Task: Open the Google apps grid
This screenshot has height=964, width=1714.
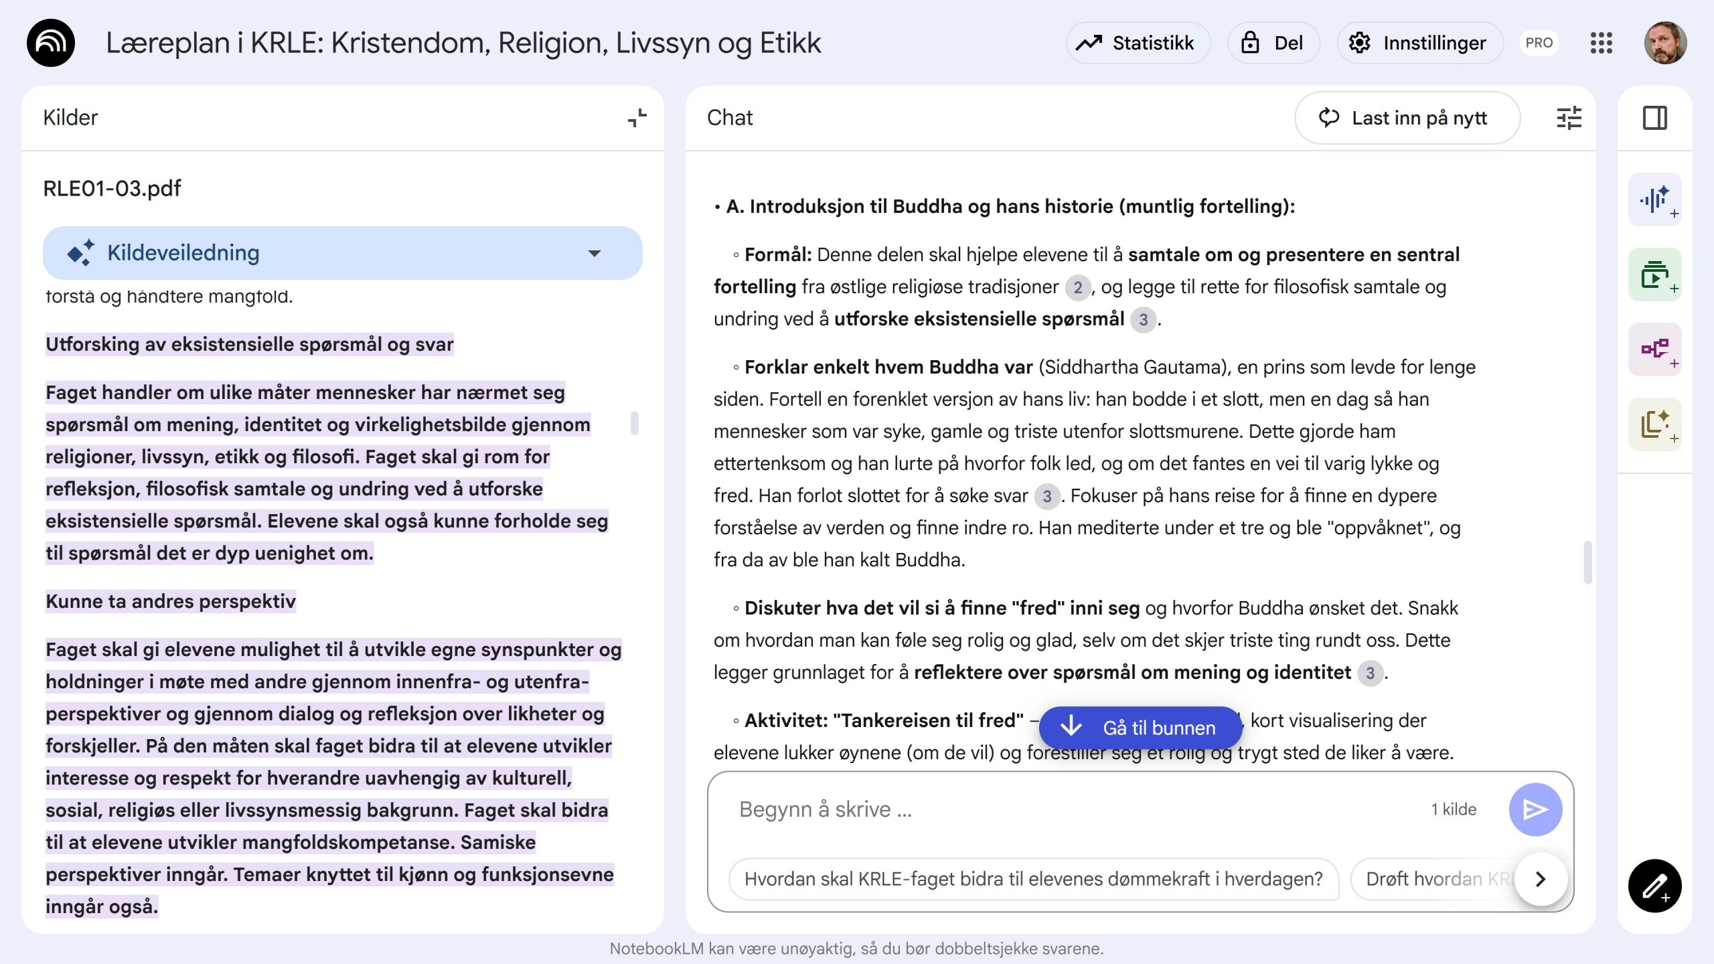Action: click(1601, 43)
